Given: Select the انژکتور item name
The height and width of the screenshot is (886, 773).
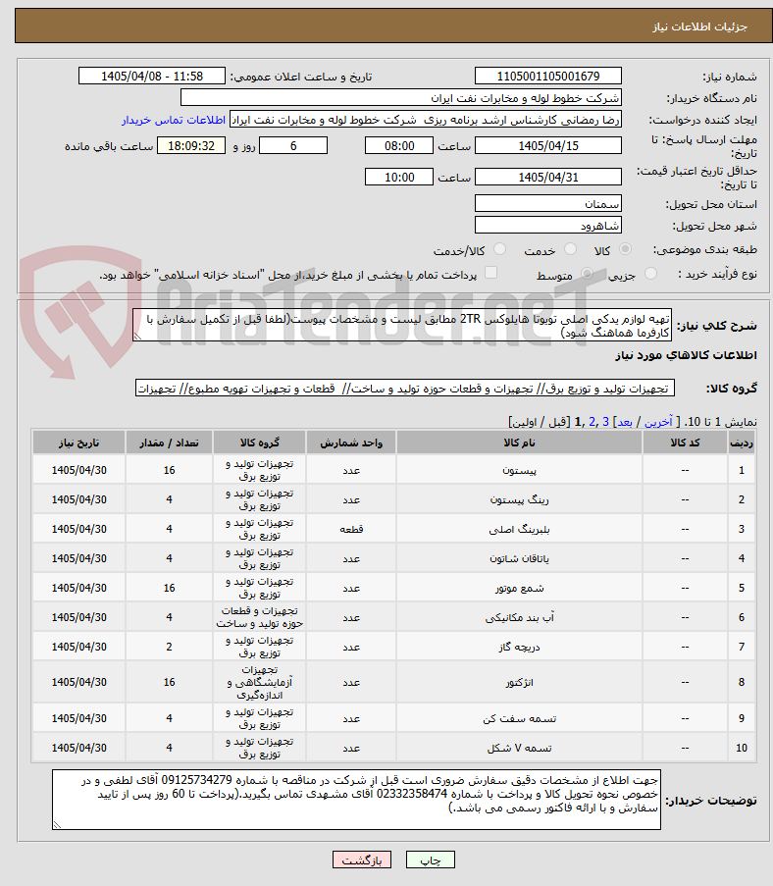Looking at the screenshot, I should 519,682.
